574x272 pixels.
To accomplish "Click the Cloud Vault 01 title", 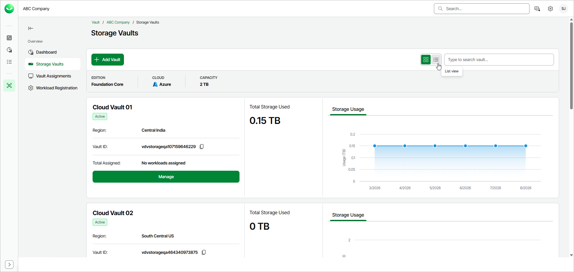I will [112, 107].
